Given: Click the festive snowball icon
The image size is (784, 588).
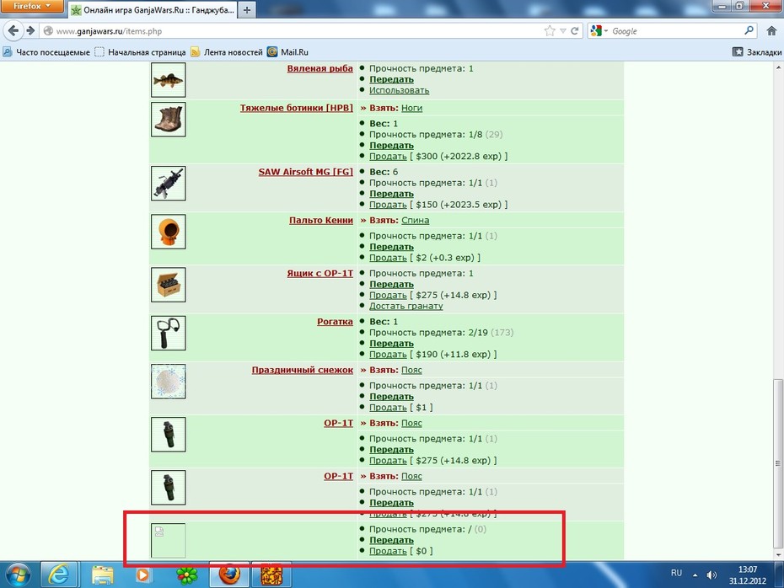Looking at the screenshot, I should (x=169, y=382).
